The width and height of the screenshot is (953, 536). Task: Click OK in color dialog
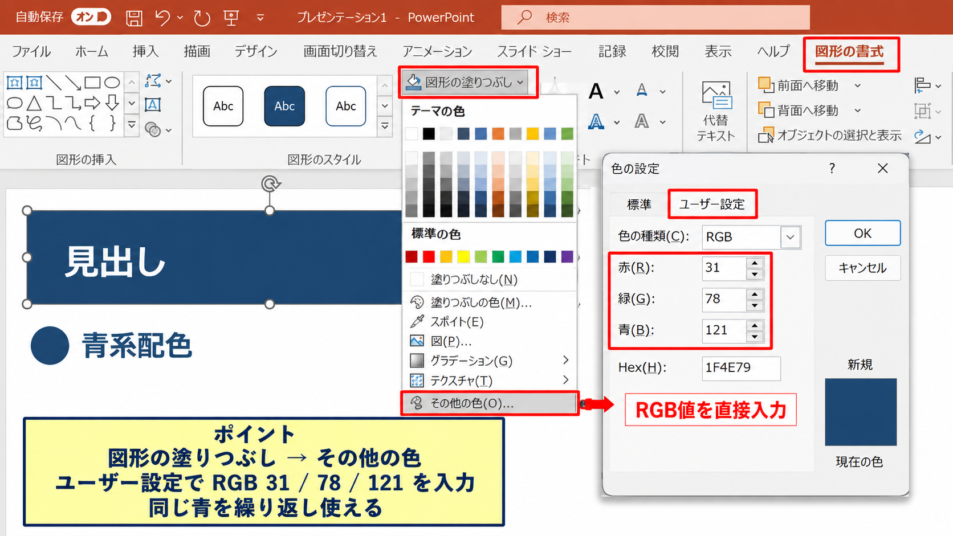862,233
